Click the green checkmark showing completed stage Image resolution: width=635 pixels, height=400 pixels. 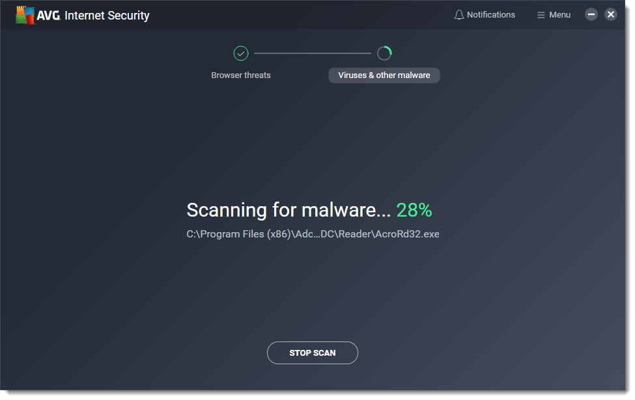241,53
